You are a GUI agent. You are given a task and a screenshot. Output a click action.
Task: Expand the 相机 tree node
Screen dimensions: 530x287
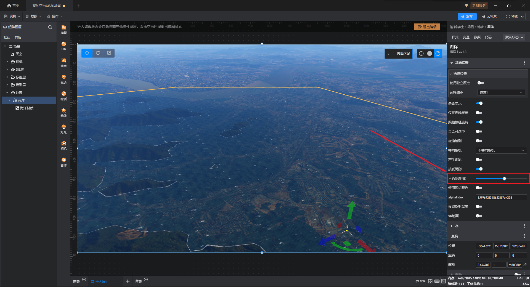pos(7,62)
